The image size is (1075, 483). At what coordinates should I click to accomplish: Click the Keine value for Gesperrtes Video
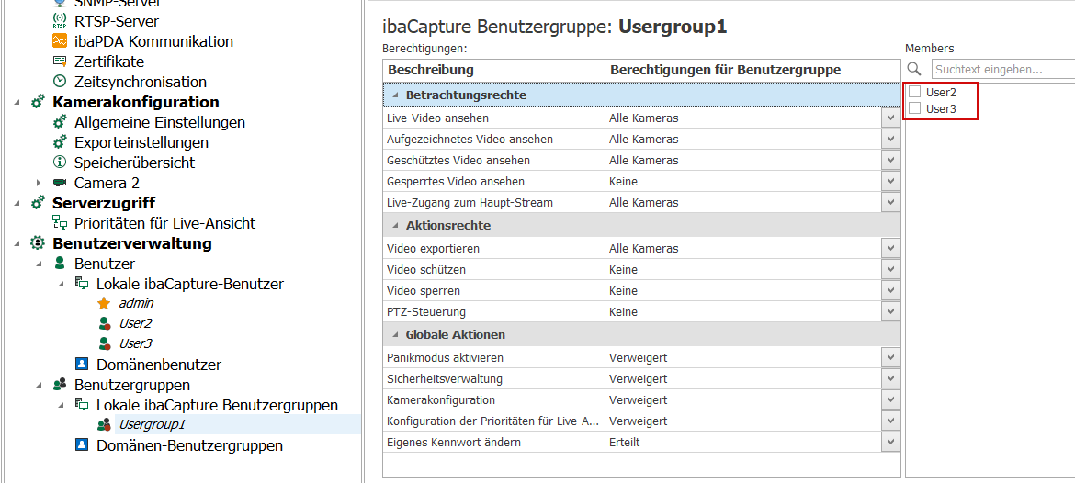(623, 182)
